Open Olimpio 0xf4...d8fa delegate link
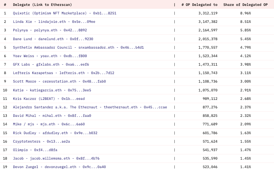Viewport: 274px width, 171px height. tap(35, 150)
